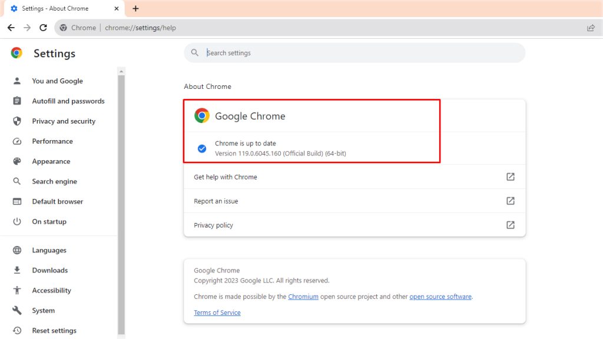The width and height of the screenshot is (603, 339).
Task: Open external link beside Get help with Chrome
Action: coord(511,177)
